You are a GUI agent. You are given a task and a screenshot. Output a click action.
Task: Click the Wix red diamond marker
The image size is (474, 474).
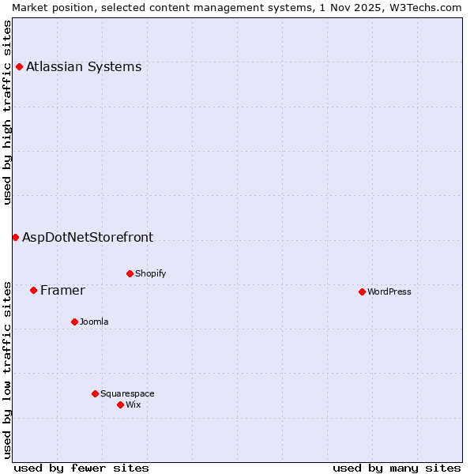[120, 404]
